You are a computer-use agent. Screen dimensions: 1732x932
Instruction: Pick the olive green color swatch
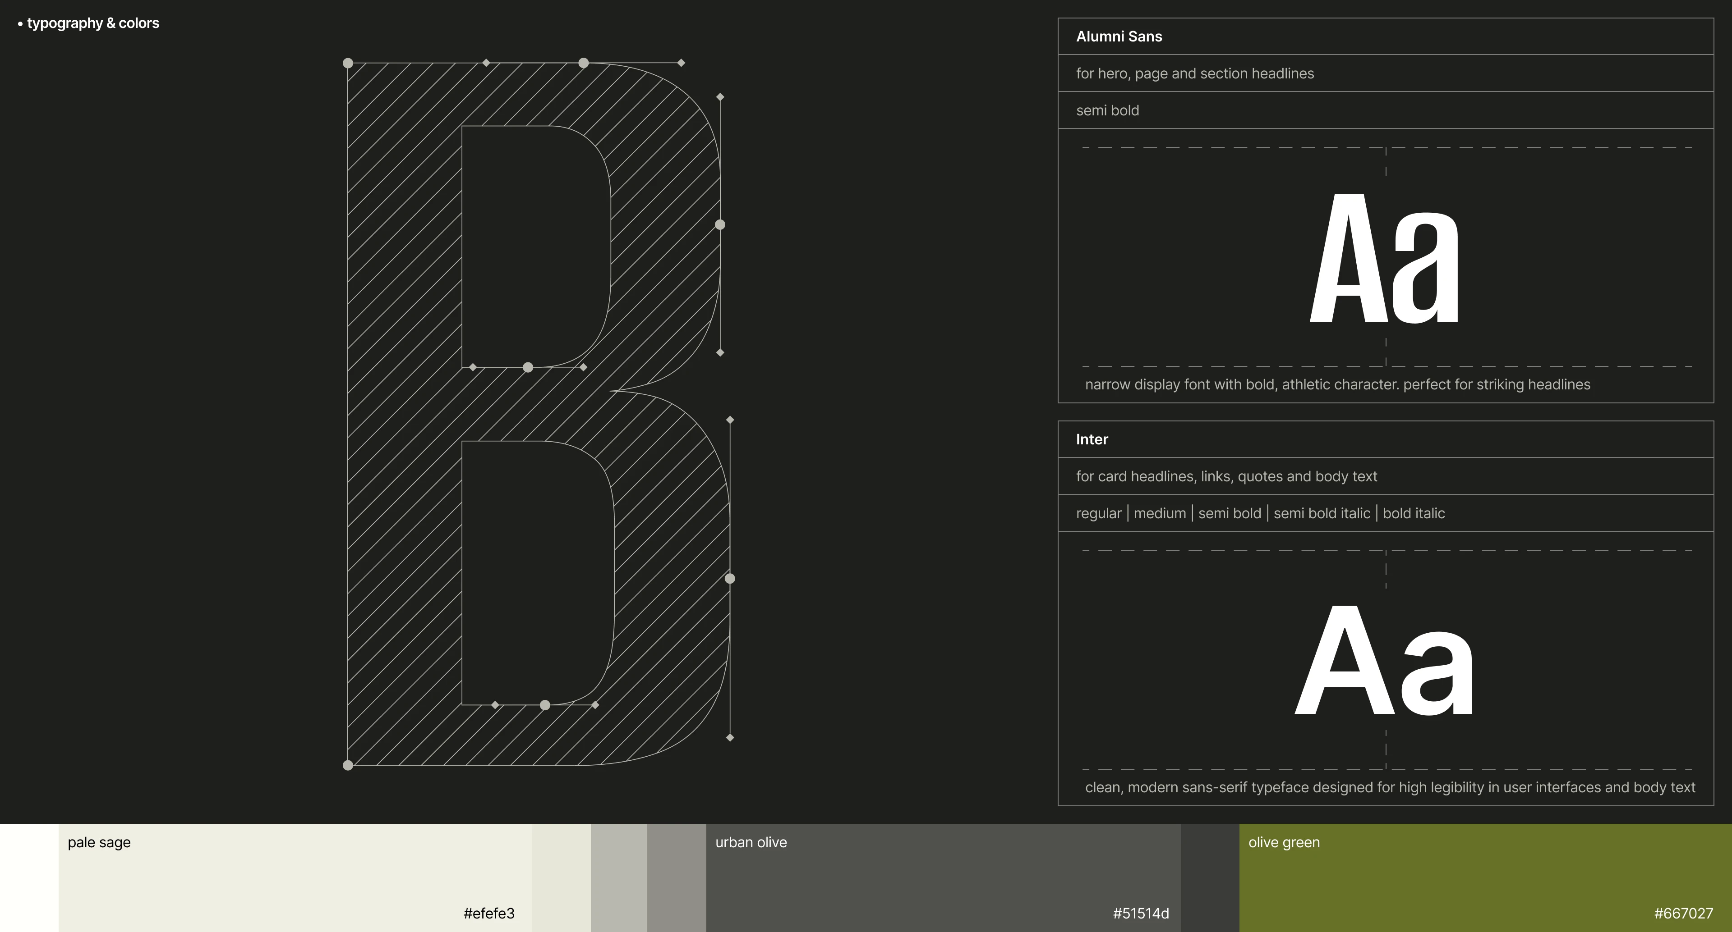tap(1485, 877)
